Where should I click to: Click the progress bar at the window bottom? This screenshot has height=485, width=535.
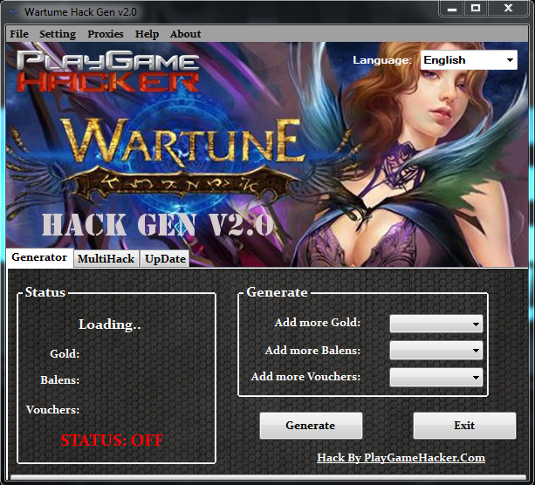(268, 477)
